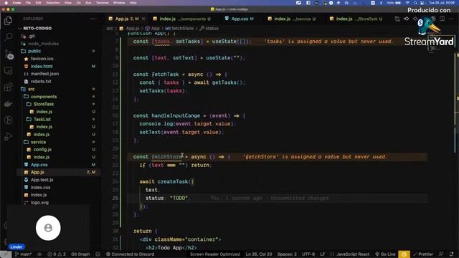
Task: Open Spotlight search in the macOS menu bar
Action: point(415,3)
